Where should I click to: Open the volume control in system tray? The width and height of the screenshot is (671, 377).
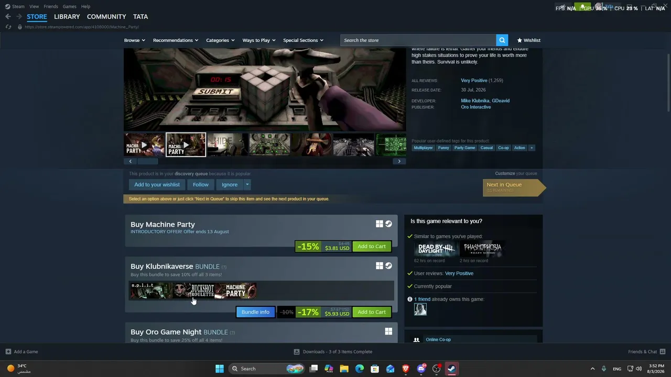(x=639, y=369)
